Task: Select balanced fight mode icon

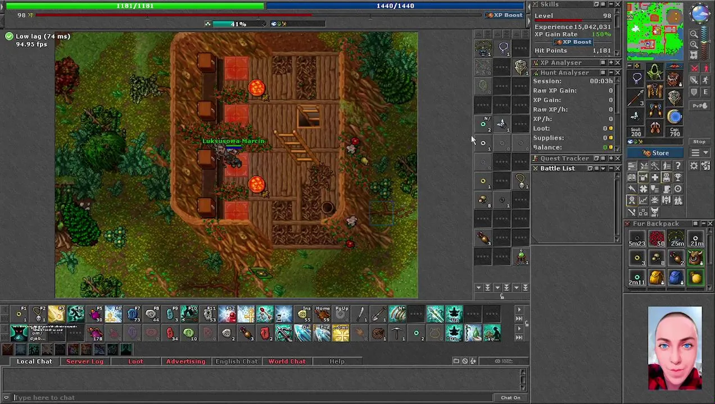Action: pyautogui.click(x=695, y=80)
